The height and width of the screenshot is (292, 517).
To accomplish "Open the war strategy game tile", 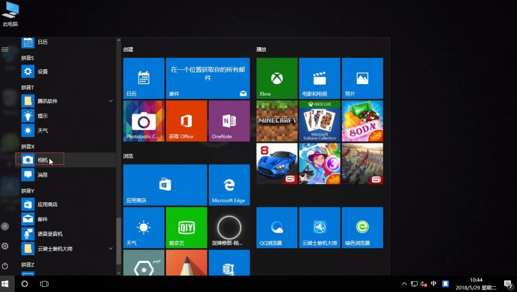I will [363, 163].
